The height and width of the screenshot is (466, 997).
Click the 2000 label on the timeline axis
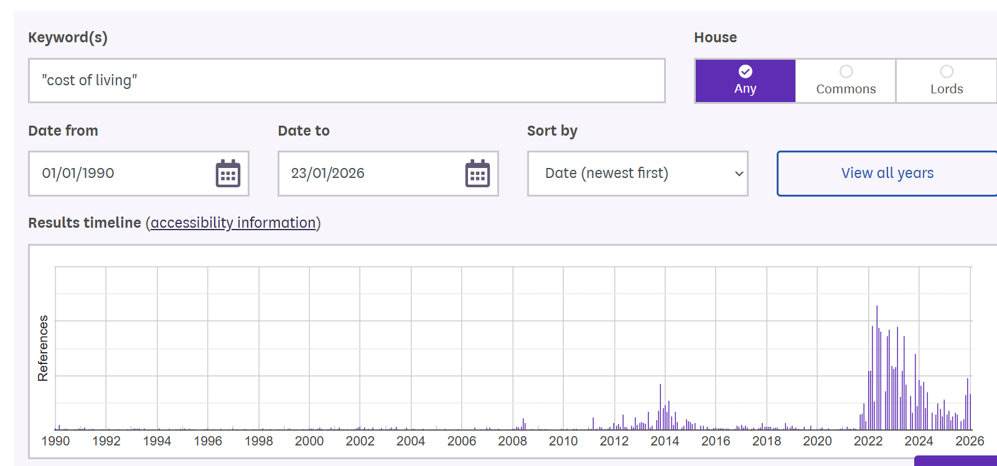tap(309, 441)
